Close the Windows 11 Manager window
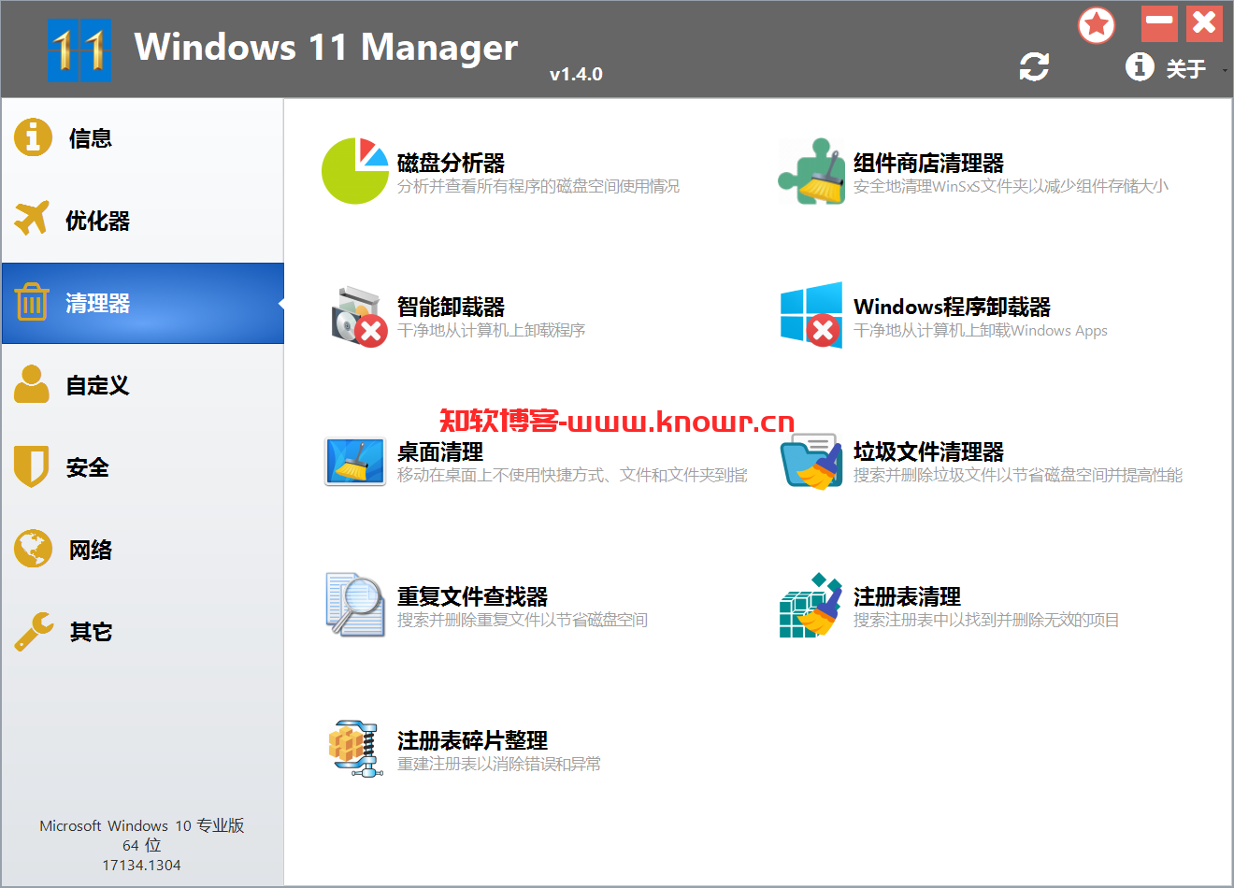This screenshot has height=888, width=1234. [1205, 22]
